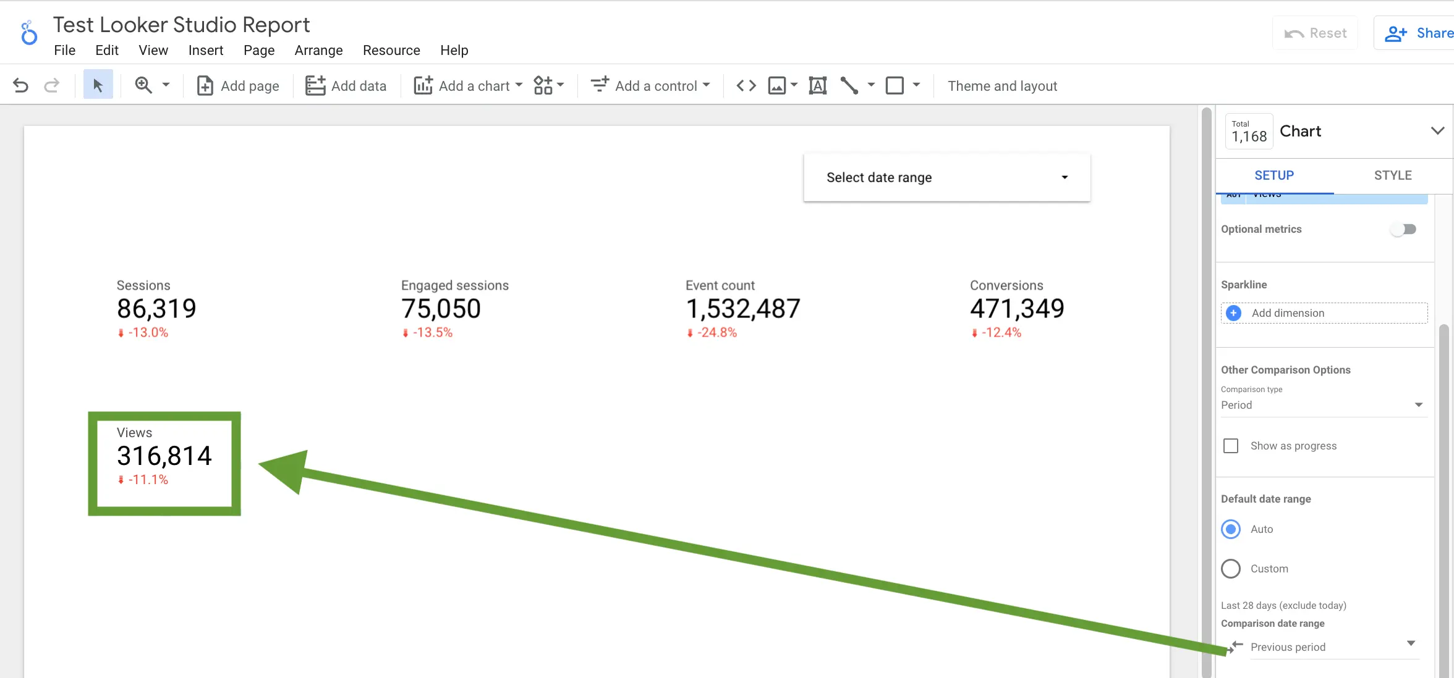Open the Arrange menu
Image resolution: width=1454 pixels, height=678 pixels.
coord(318,50)
